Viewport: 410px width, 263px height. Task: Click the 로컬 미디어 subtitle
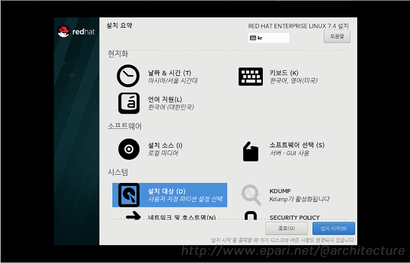(163, 153)
